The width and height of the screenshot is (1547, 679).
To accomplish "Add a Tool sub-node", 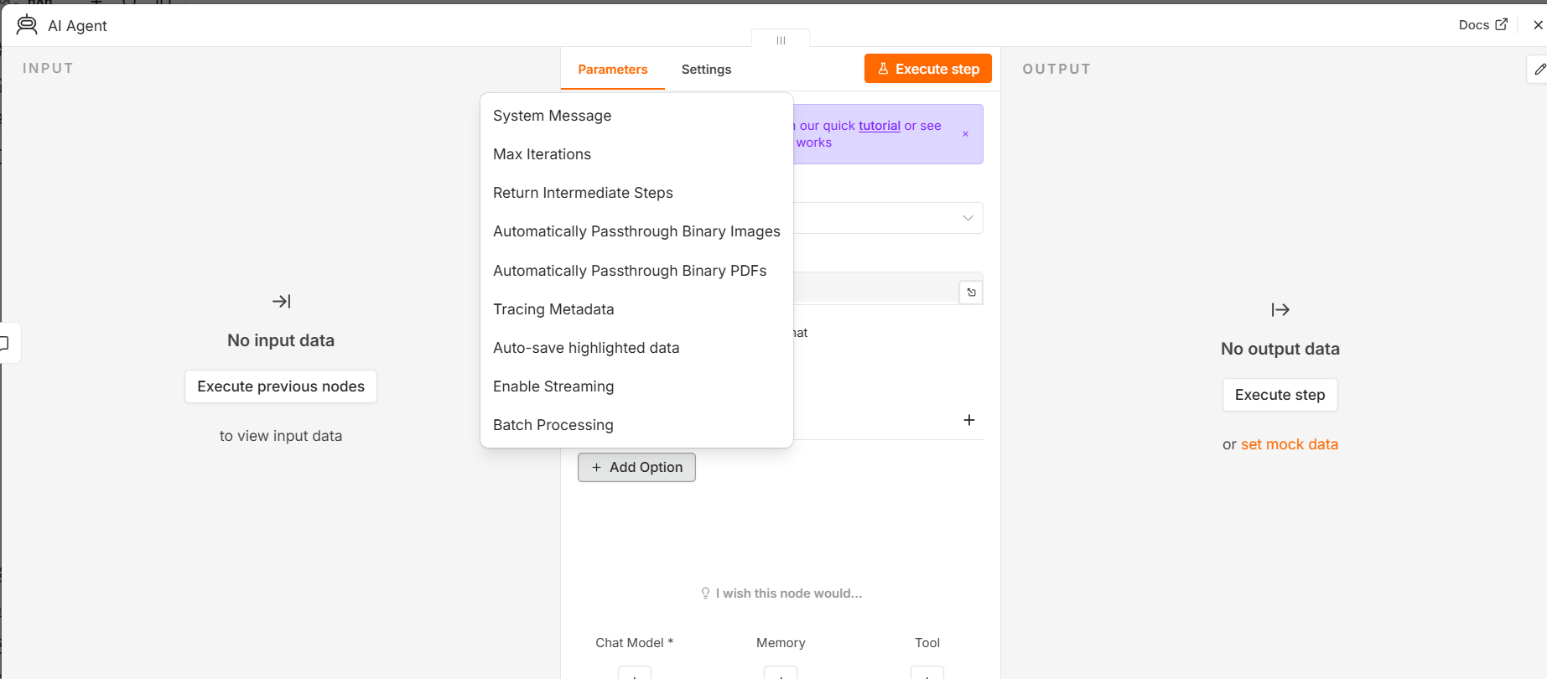I will (x=927, y=673).
